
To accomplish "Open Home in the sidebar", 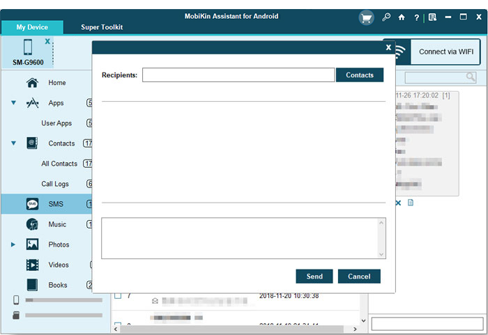I will click(57, 83).
